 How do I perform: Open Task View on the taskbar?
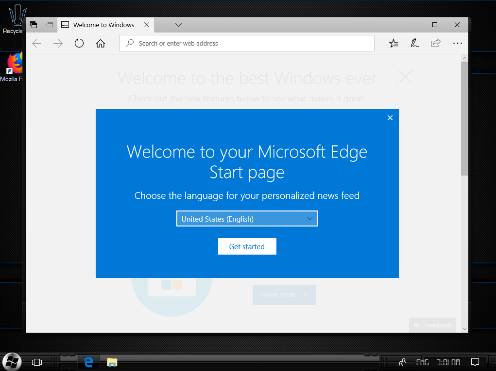coord(37,362)
